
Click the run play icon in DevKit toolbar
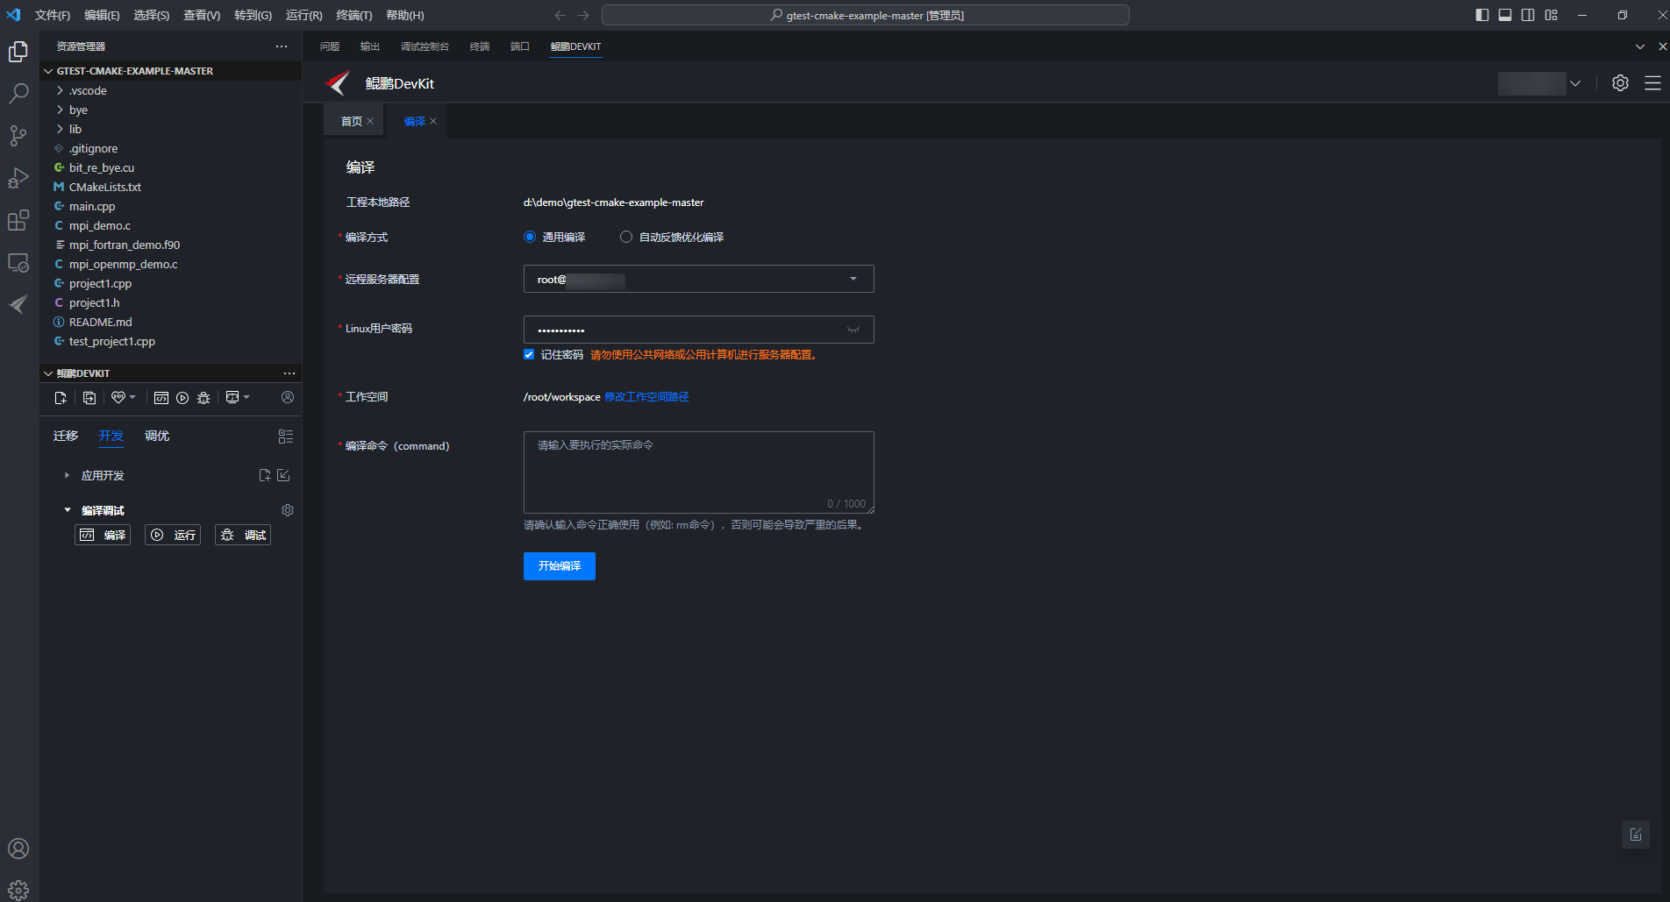[182, 398]
